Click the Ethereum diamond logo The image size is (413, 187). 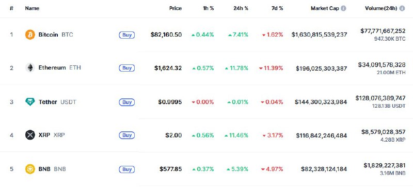(30, 68)
